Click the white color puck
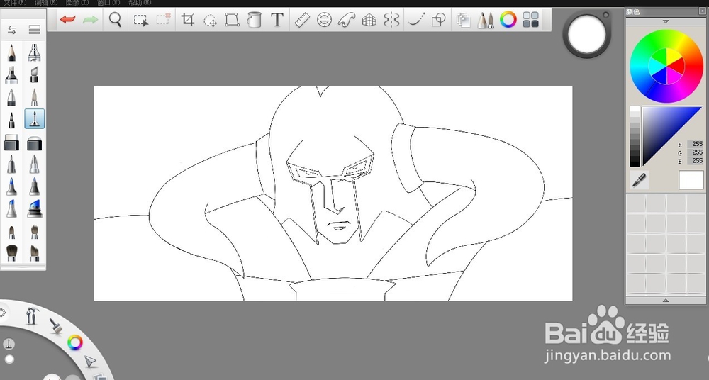This screenshot has width=709, height=380. click(x=587, y=35)
